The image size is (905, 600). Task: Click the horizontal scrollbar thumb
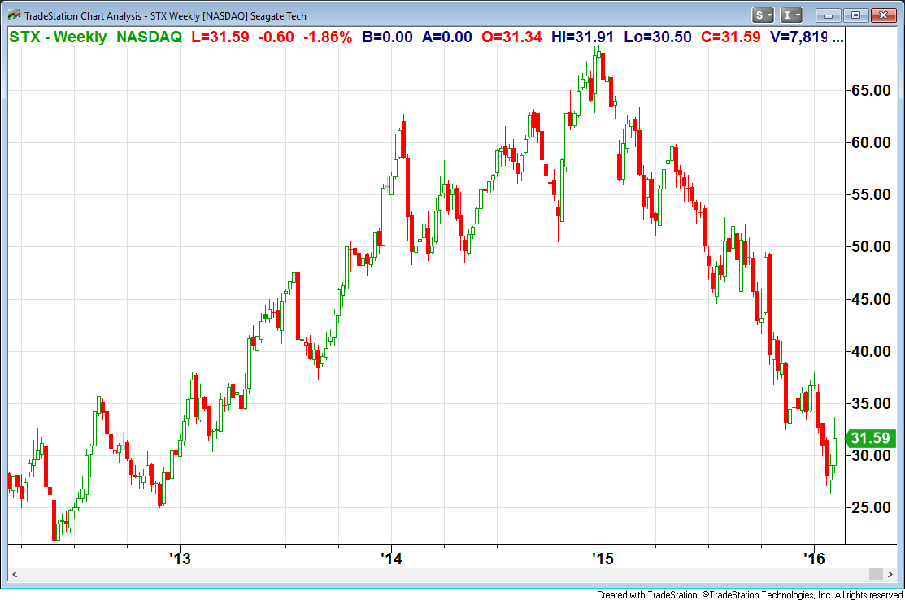pyautogui.click(x=876, y=574)
